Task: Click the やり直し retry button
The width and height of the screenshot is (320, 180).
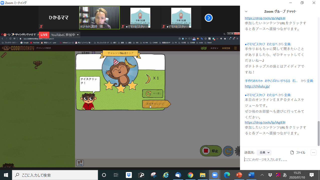Action: click(153, 93)
